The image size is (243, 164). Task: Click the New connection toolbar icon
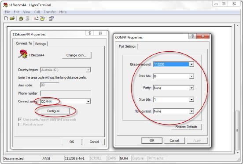(6, 18)
